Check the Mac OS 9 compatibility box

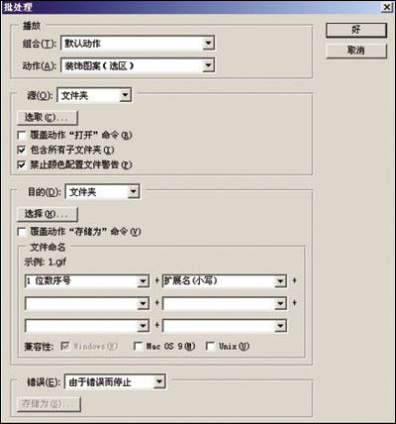pos(138,347)
